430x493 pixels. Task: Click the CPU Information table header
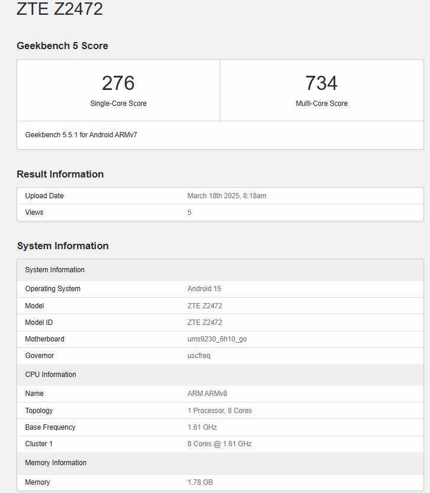click(220, 375)
